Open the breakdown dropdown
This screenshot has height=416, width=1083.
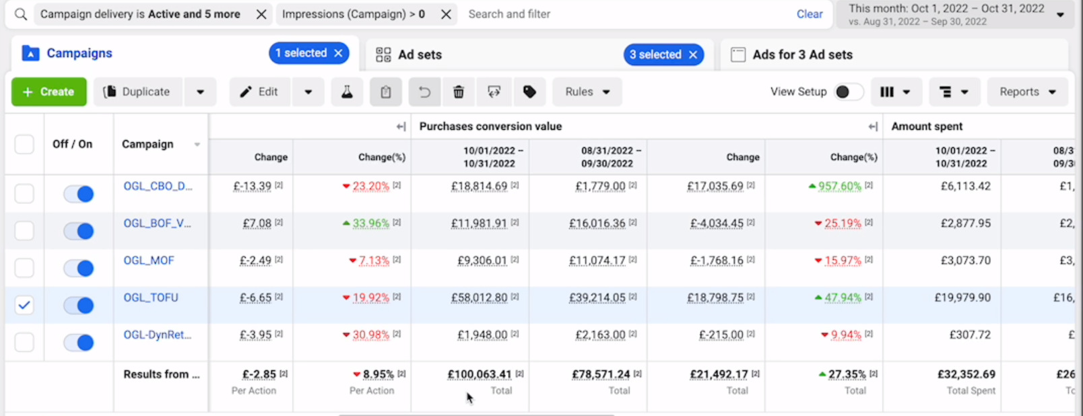click(x=954, y=92)
